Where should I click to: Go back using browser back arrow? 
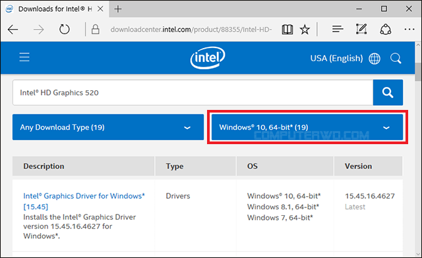(13, 30)
